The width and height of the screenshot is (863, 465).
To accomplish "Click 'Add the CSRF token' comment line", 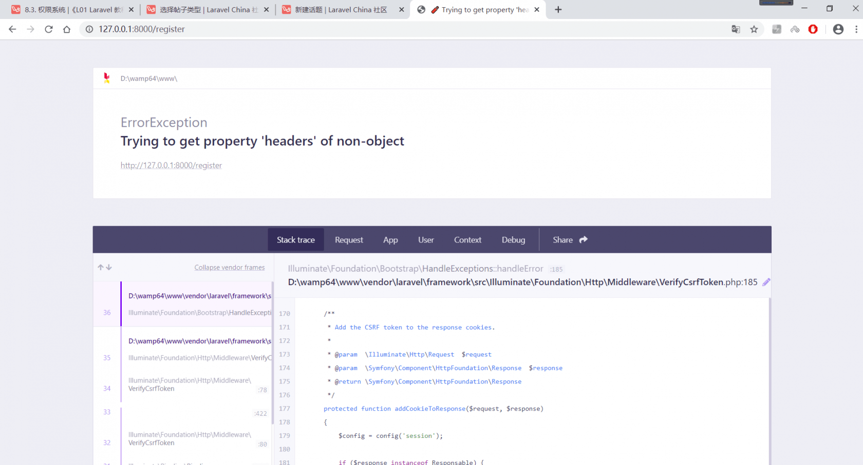I will 411,327.
